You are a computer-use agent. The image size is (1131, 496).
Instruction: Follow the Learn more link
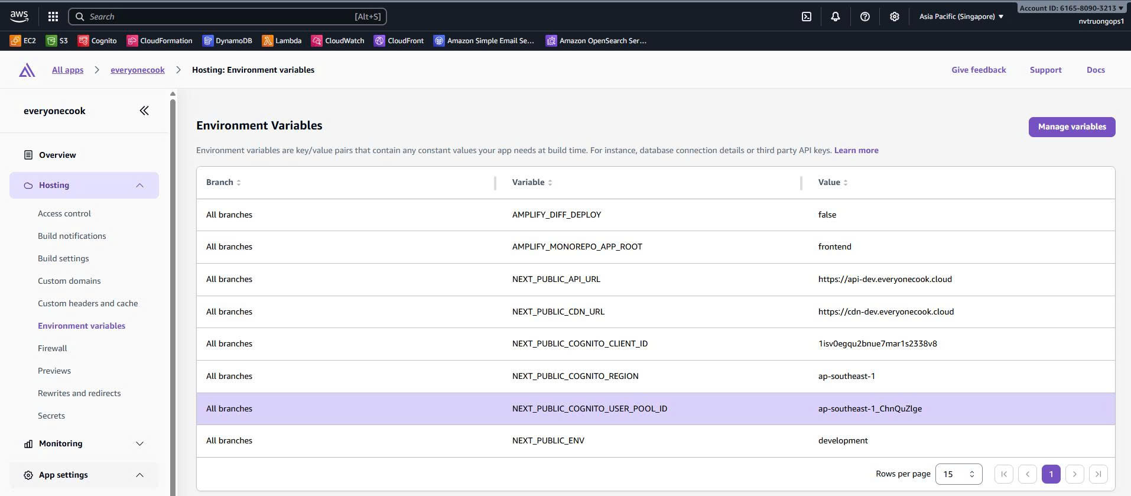coord(856,150)
